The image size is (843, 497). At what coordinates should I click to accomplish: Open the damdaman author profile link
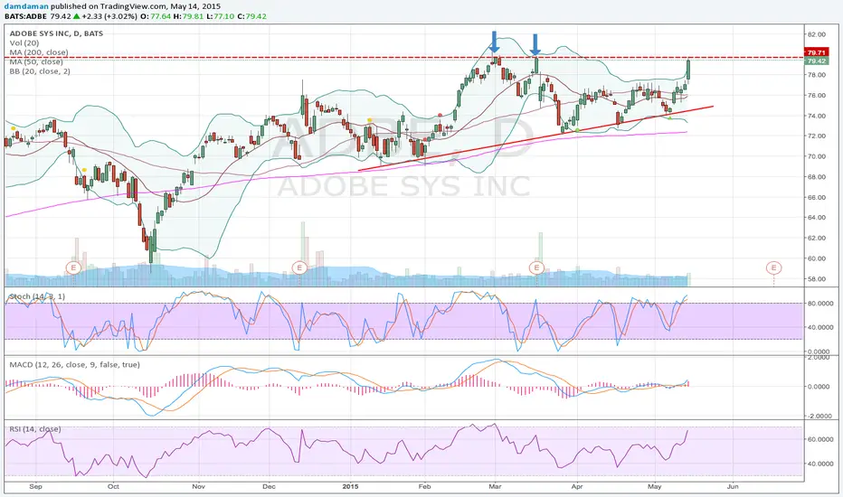26,6
